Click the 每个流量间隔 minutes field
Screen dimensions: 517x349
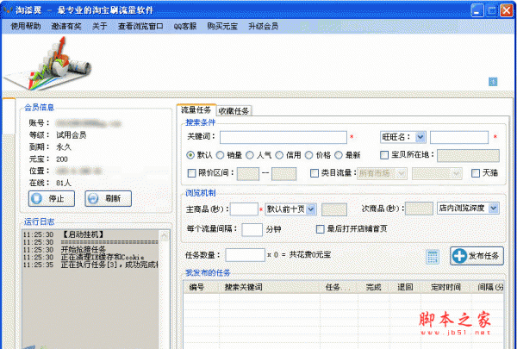coord(252,229)
